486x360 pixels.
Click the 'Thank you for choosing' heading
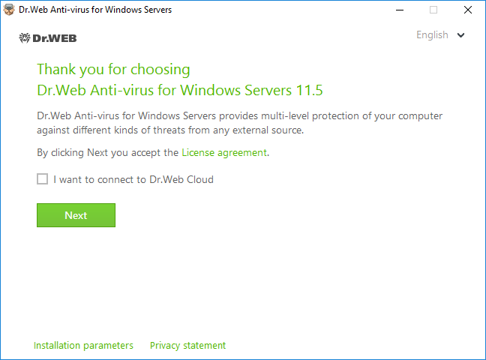[x=113, y=69]
